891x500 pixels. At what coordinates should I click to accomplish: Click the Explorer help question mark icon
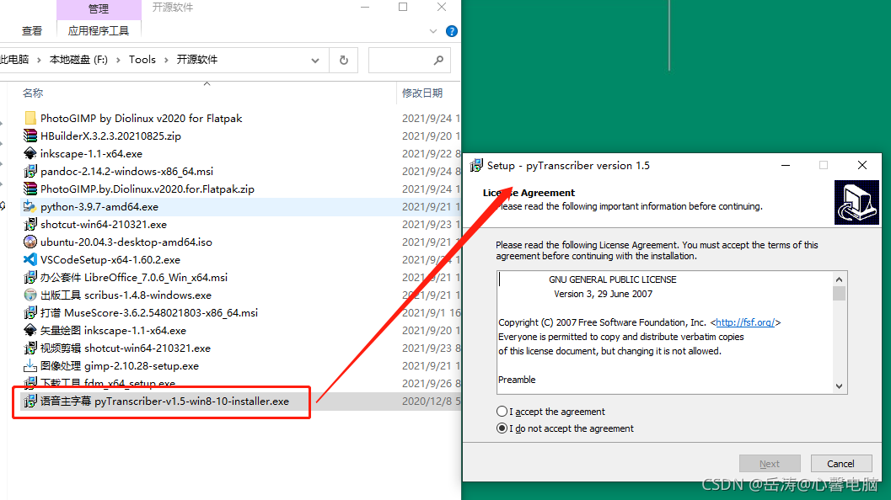click(452, 31)
